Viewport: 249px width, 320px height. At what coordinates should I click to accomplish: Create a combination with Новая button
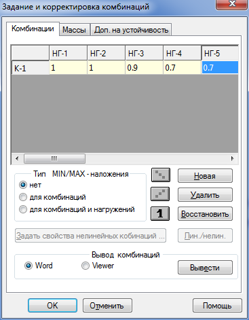coord(205,176)
